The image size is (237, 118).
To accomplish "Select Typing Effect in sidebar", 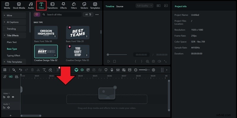I will tap(13, 56).
